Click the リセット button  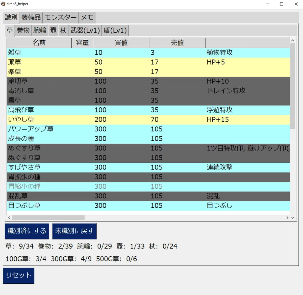pyautogui.click(x=19, y=276)
